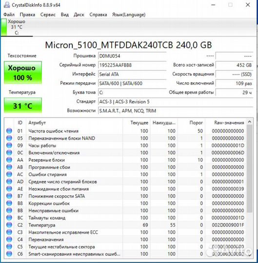Click blue status icon for attribute 01
This screenshot has width=258, height=263.
[9, 131]
